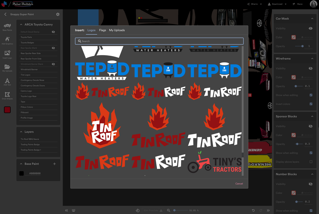
Task: Switch to the Logos tab
Action: click(91, 30)
